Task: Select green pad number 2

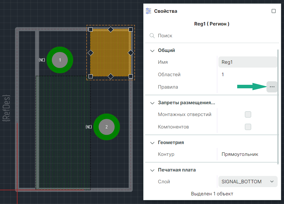Action: click(106, 127)
